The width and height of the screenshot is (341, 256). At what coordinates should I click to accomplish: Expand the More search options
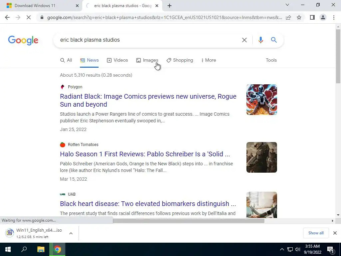(x=208, y=60)
